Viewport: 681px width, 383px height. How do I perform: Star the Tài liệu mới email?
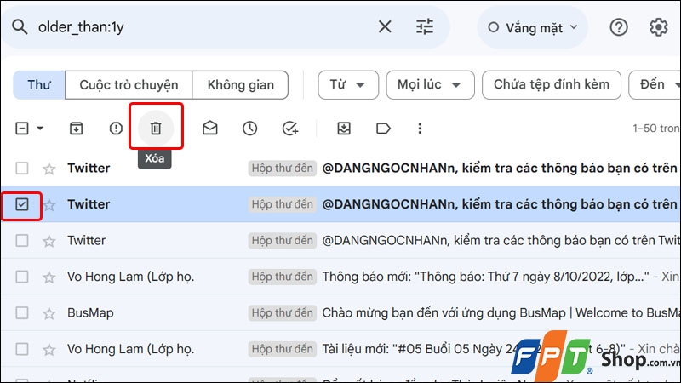(49, 350)
